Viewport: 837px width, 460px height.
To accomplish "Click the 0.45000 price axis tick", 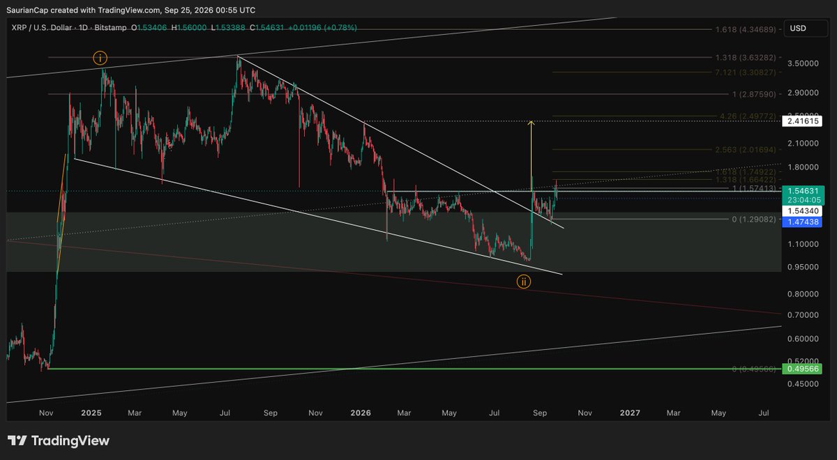I will (804, 384).
